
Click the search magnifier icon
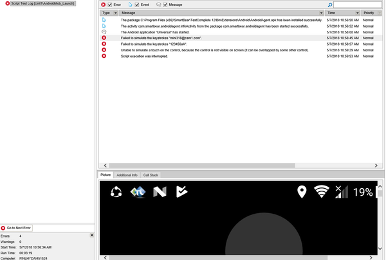point(330,4)
